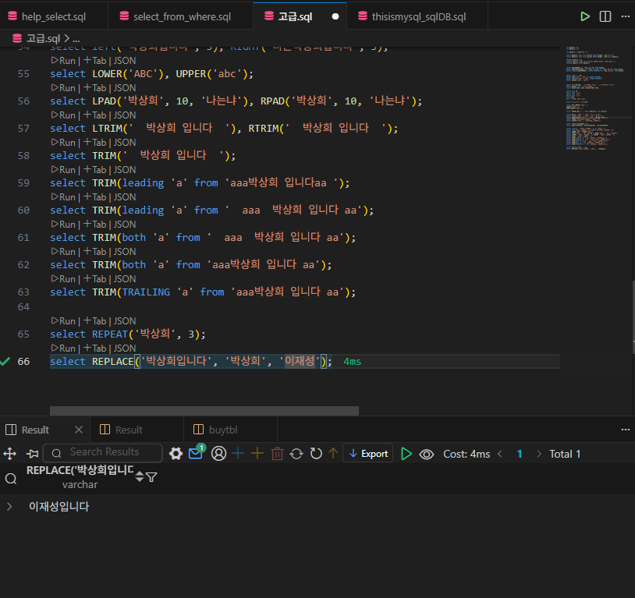This screenshot has width=635, height=598.
Task: Refresh results with the circular arrow icon
Action: [316, 454]
